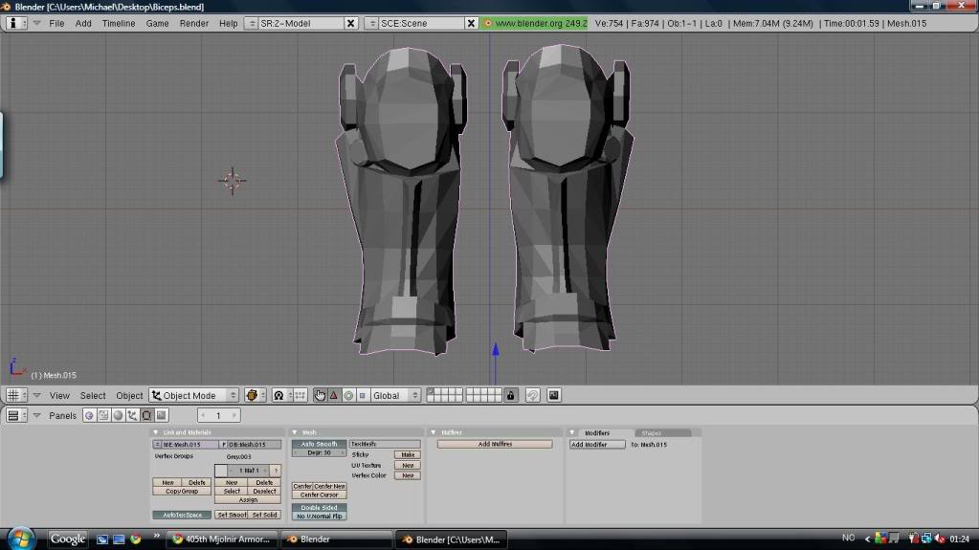Enable first layer button in first layer block
The height and width of the screenshot is (550, 979).
tap(431, 391)
